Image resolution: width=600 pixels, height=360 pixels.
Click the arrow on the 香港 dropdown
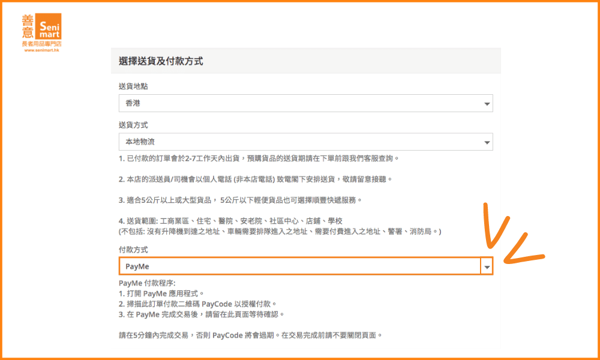pyautogui.click(x=487, y=104)
